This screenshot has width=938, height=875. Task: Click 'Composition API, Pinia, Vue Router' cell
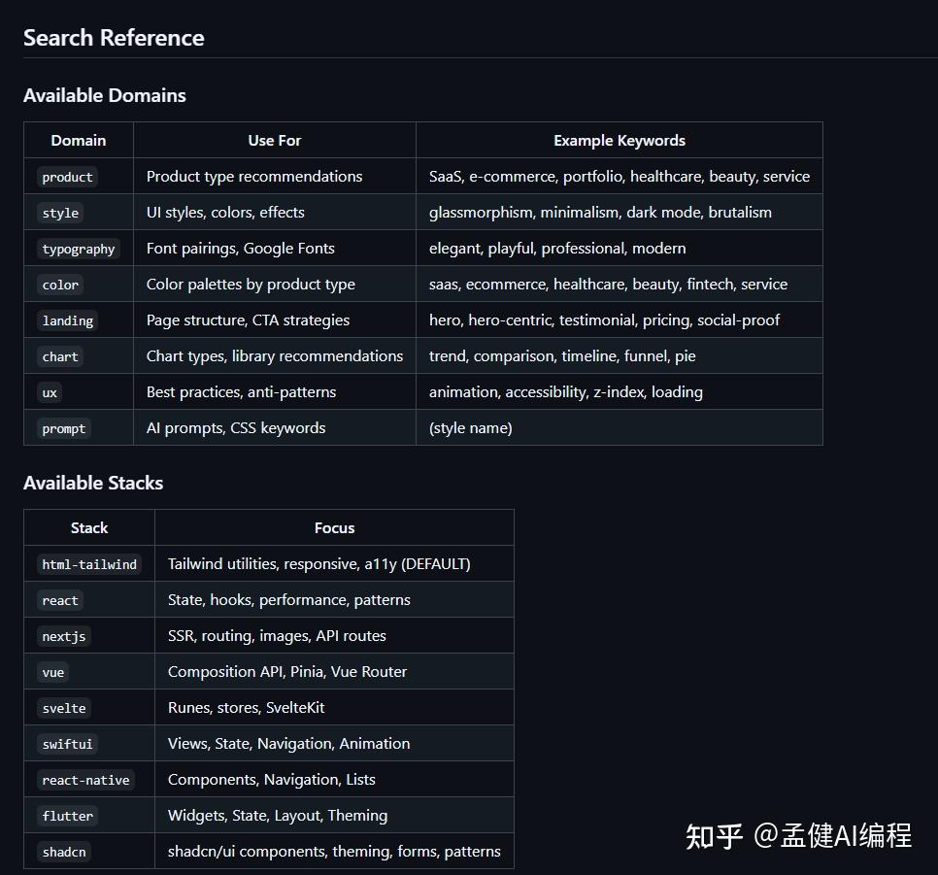[x=334, y=671]
